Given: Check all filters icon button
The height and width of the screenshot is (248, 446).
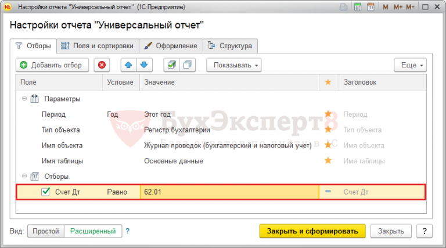Looking at the screenshot, I should [171, 65].
